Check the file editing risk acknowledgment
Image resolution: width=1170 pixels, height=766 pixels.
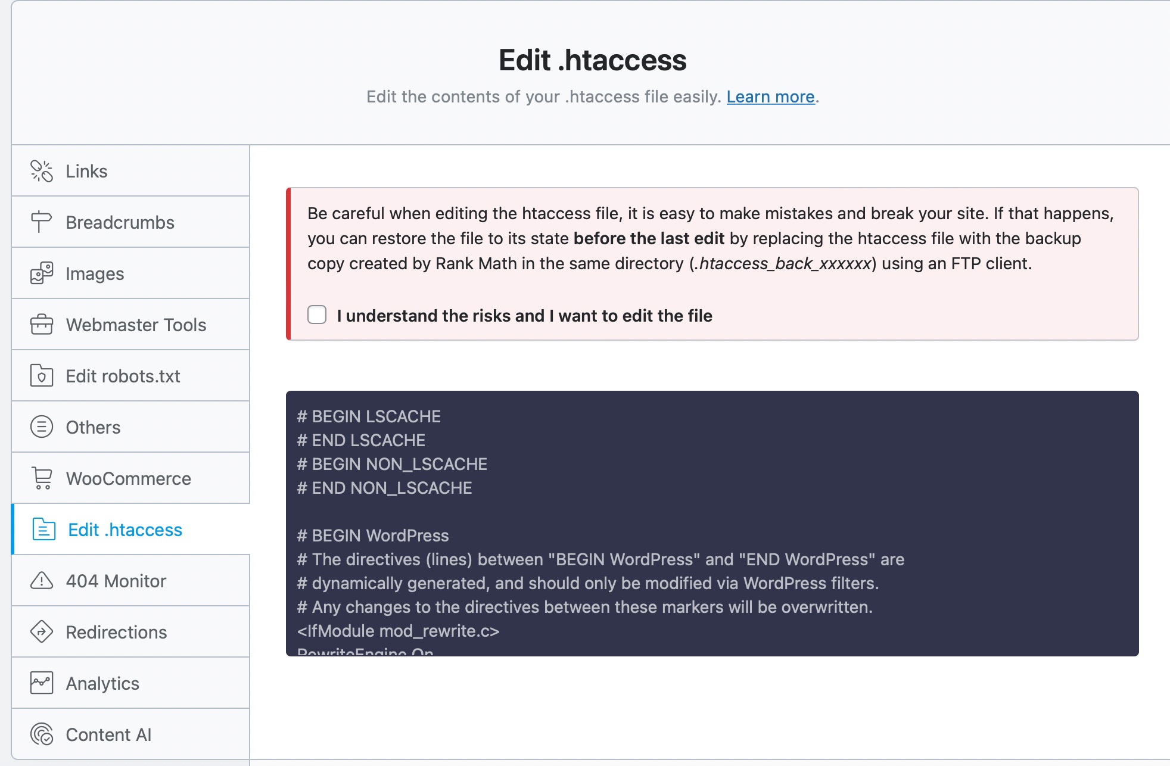[316, 315]
